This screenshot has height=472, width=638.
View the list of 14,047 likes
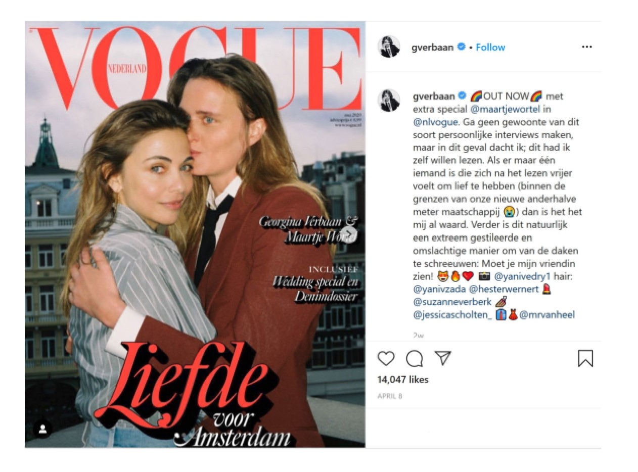403,380
